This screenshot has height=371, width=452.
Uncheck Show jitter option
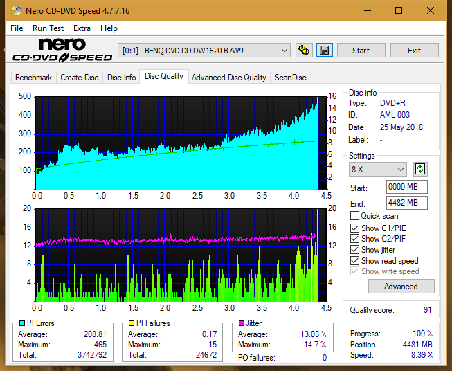pyautogui.click(x=354, y=250)
